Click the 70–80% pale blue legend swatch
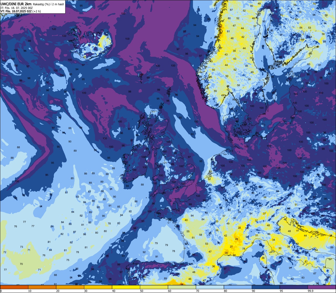Viewport: 336px width, 293px height. click(210, 287)
